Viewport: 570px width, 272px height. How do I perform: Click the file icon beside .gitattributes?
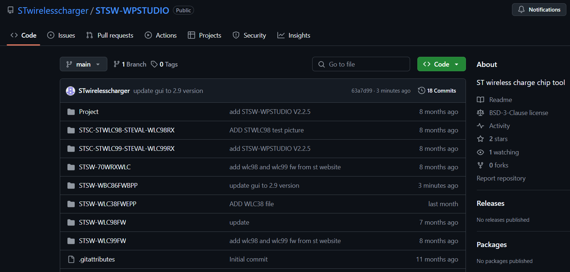coord(71,259)
